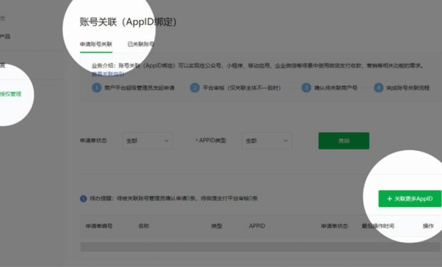This screenshot has width=442, height=267.
Task: Switch to the 申请账号关联 tab
Action: (x=96, y=44)
